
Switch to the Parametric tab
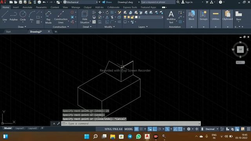point(41,7)
